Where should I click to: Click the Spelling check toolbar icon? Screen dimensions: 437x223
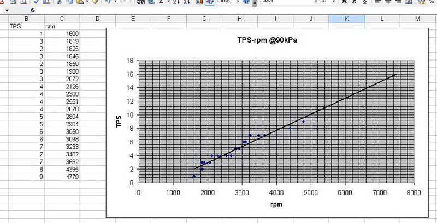click(x=37, y=2)
